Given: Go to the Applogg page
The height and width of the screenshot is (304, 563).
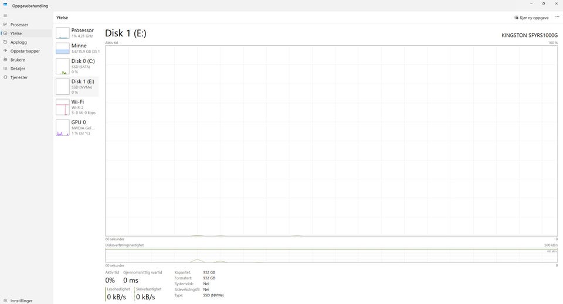Looking at the screenshot, I should tap(19, 42).
